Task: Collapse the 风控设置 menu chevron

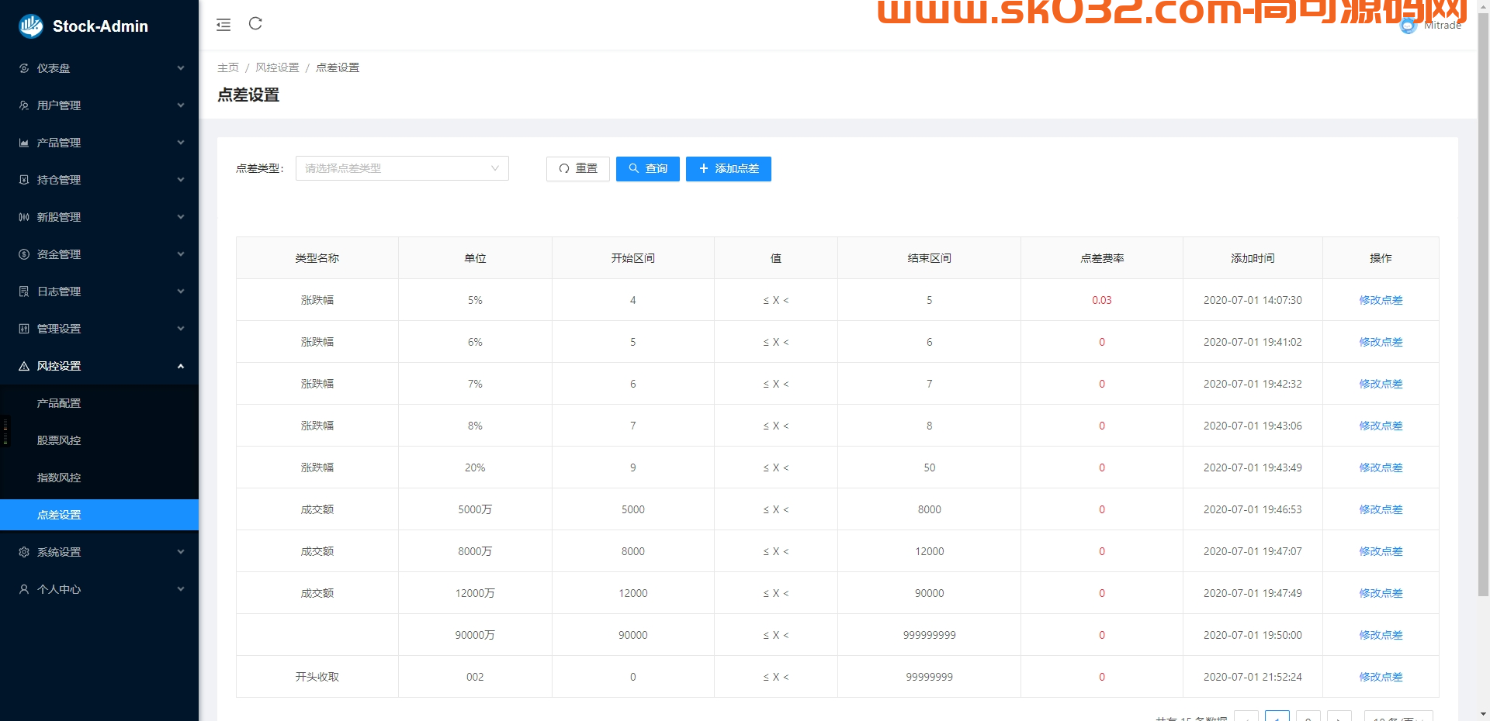Action: tap(181, 366)
